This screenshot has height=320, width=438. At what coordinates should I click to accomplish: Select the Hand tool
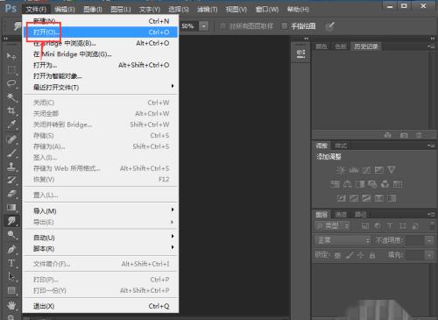[x=11, y=306]
